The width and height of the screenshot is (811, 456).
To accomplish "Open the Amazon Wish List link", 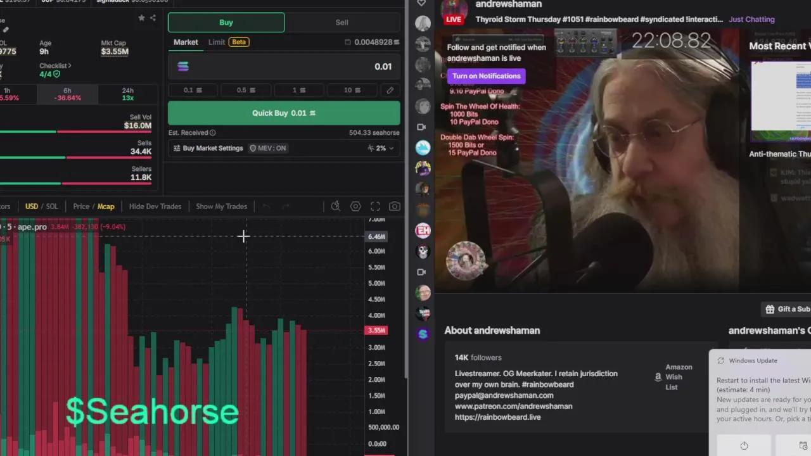I will point(679,377).
